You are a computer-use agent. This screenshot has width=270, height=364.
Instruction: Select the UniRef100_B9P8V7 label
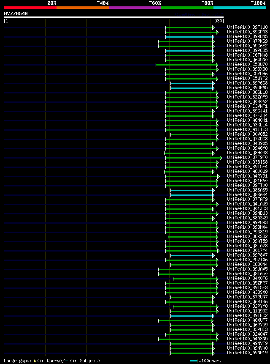pos(247,255)
